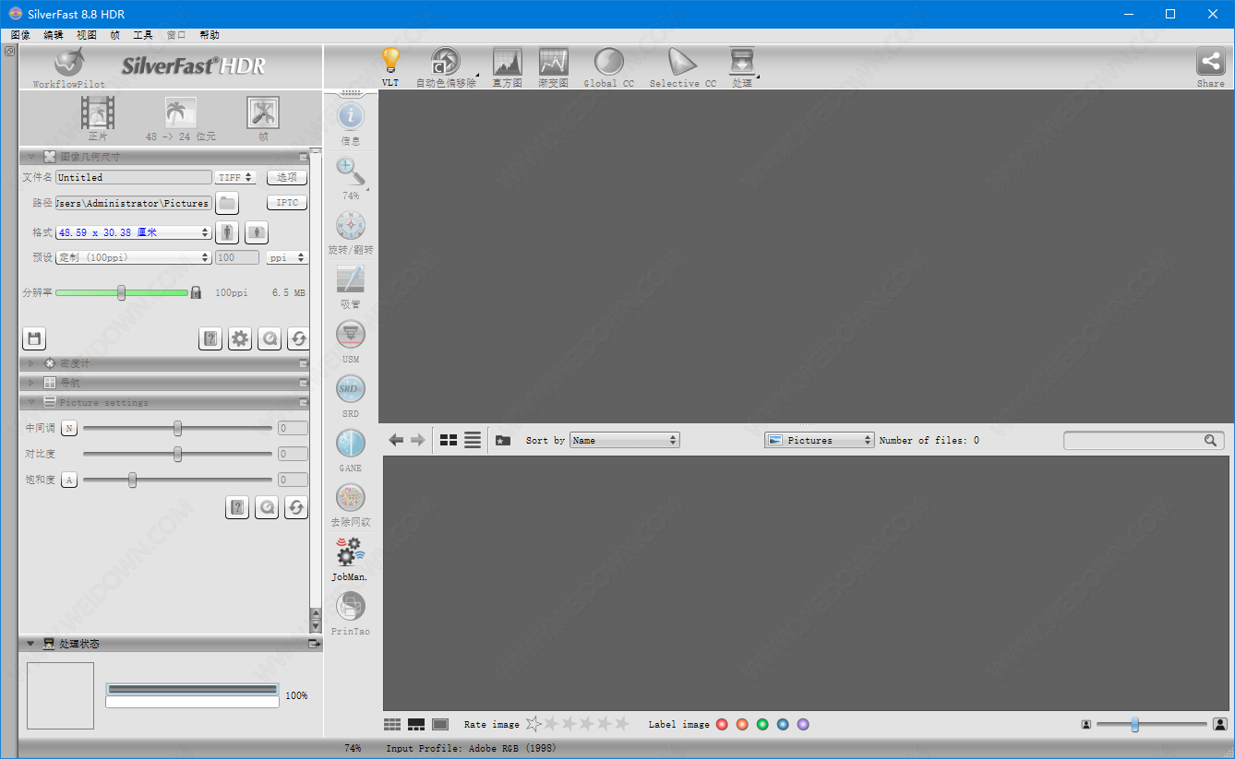This screenshot has height=759, width=1235.
Task: Open the 预设 定制 (100ppi) dropdown
Action: pyautogui.click(x=134, y=257)
